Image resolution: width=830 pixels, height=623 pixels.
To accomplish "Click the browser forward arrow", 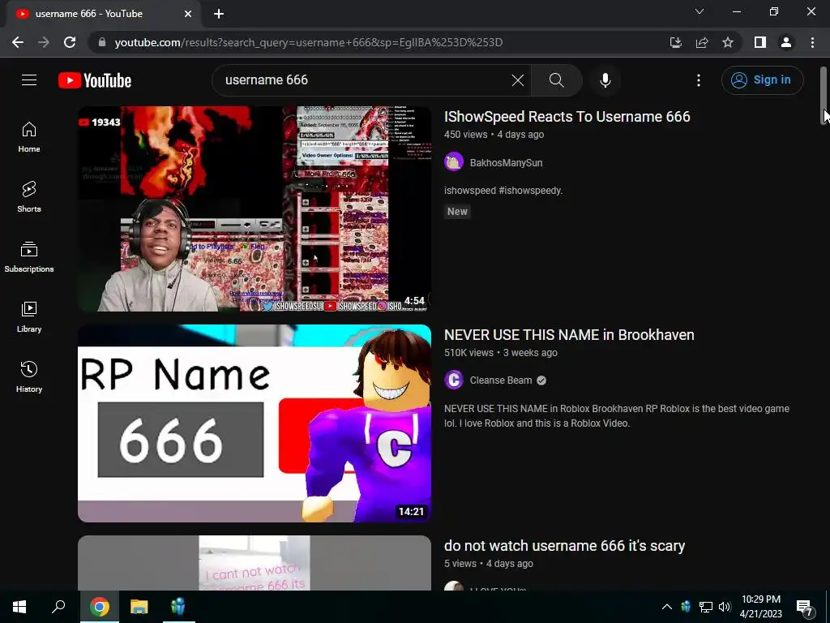I will click(44, 42).
